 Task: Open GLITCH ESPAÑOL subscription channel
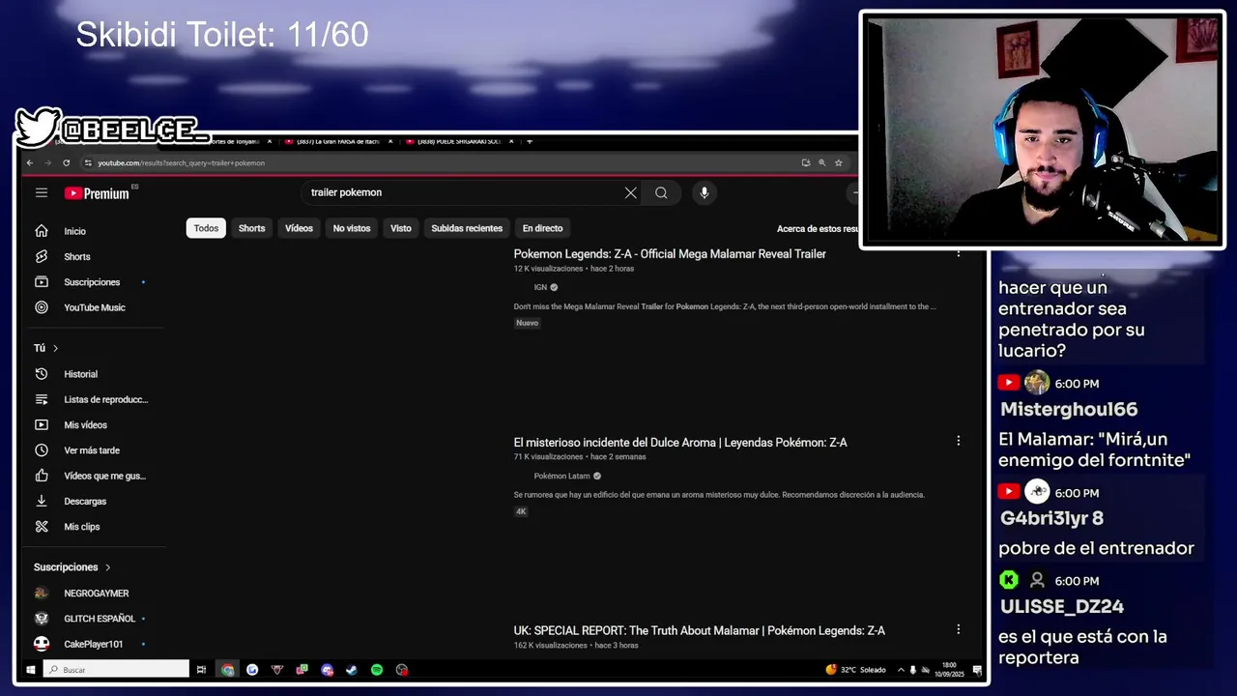coord(99,619)
